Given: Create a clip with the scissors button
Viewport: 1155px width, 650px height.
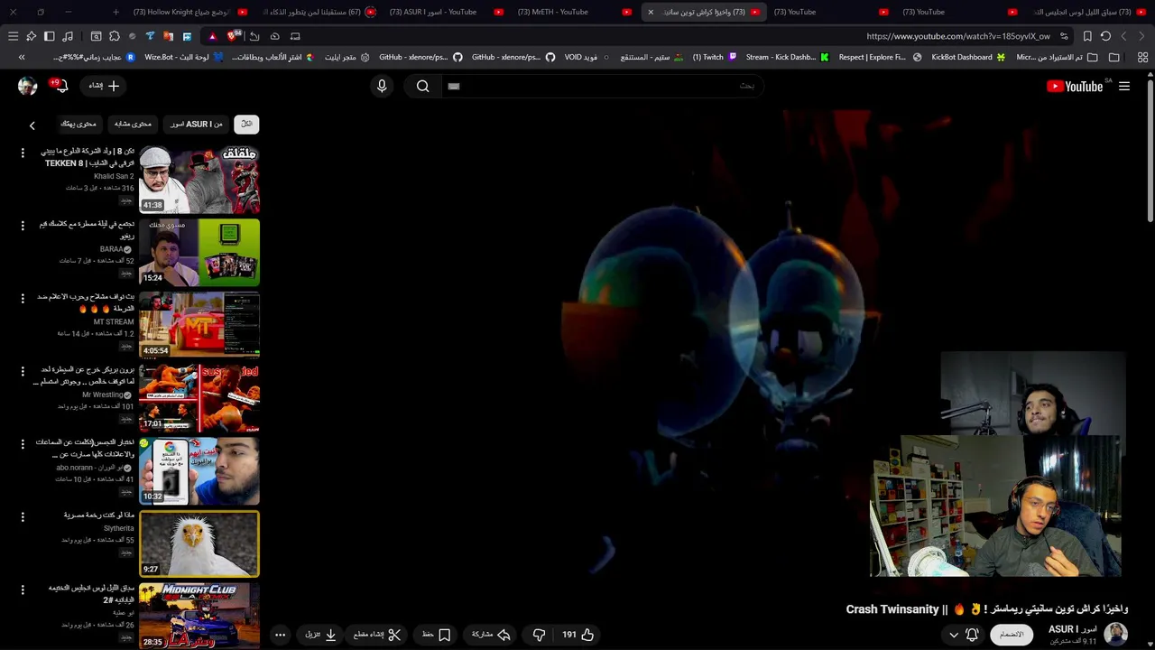Looking at the screenshot, I should pos(376,635).
